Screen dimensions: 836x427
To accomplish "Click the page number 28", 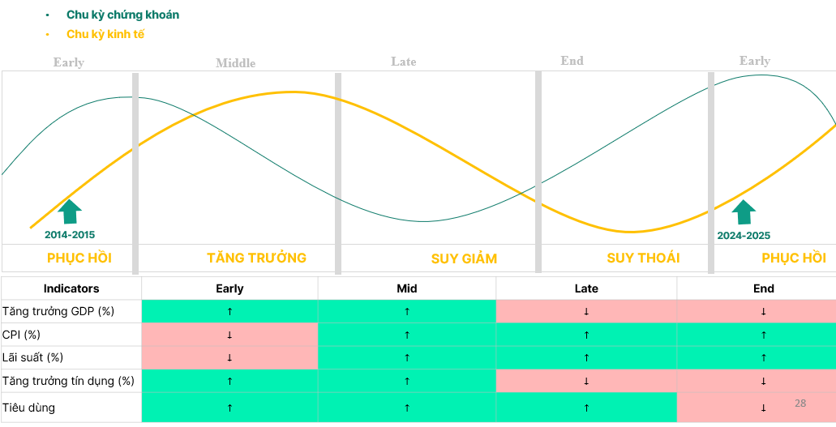I will pos(800,403).
